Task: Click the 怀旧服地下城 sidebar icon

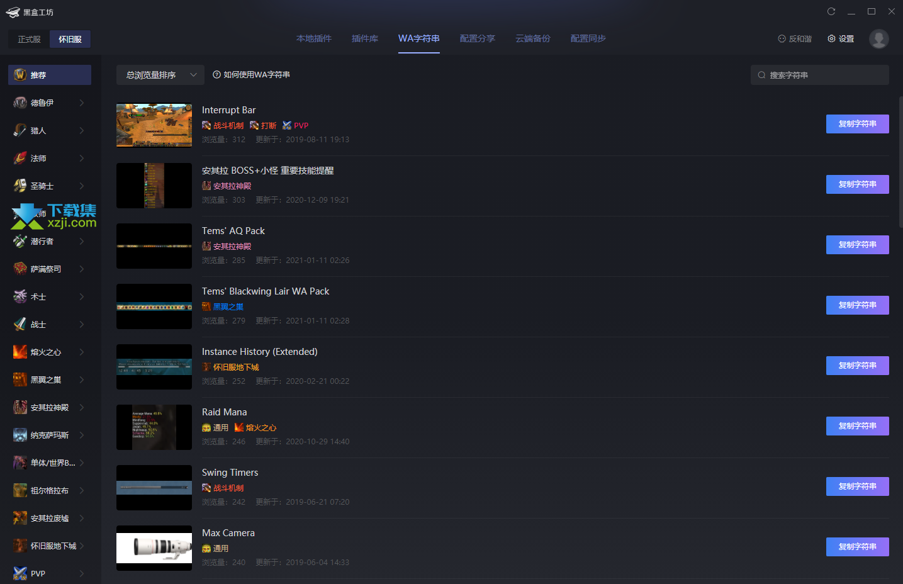Action: coord(20,546)
